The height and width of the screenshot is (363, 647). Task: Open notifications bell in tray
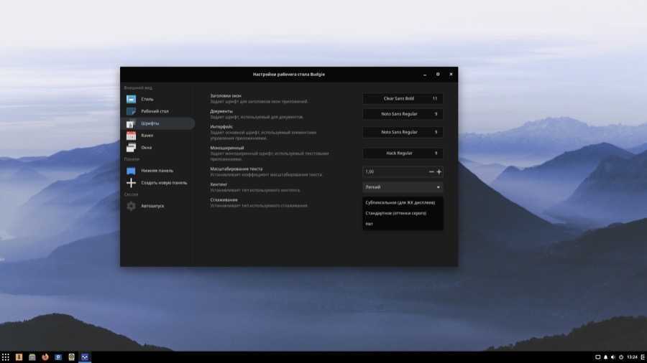tap(605, 357)
